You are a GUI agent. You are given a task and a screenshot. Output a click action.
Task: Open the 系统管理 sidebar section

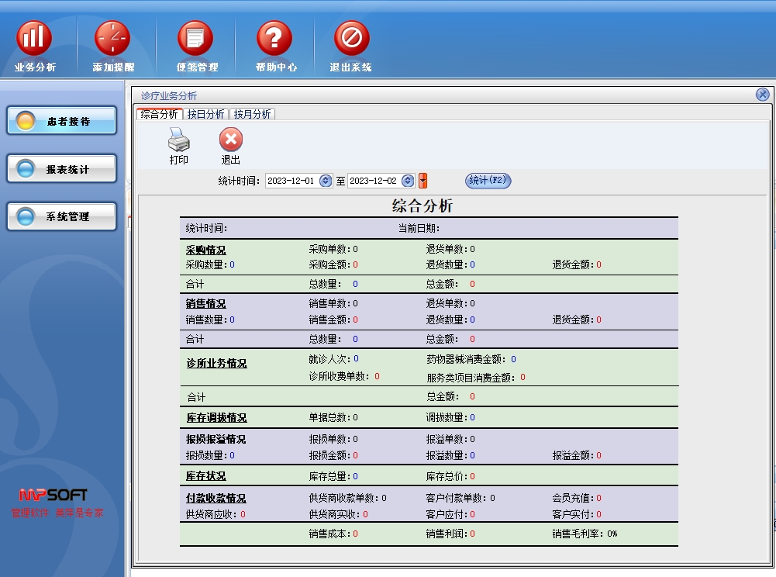click(x=62, y=216)
